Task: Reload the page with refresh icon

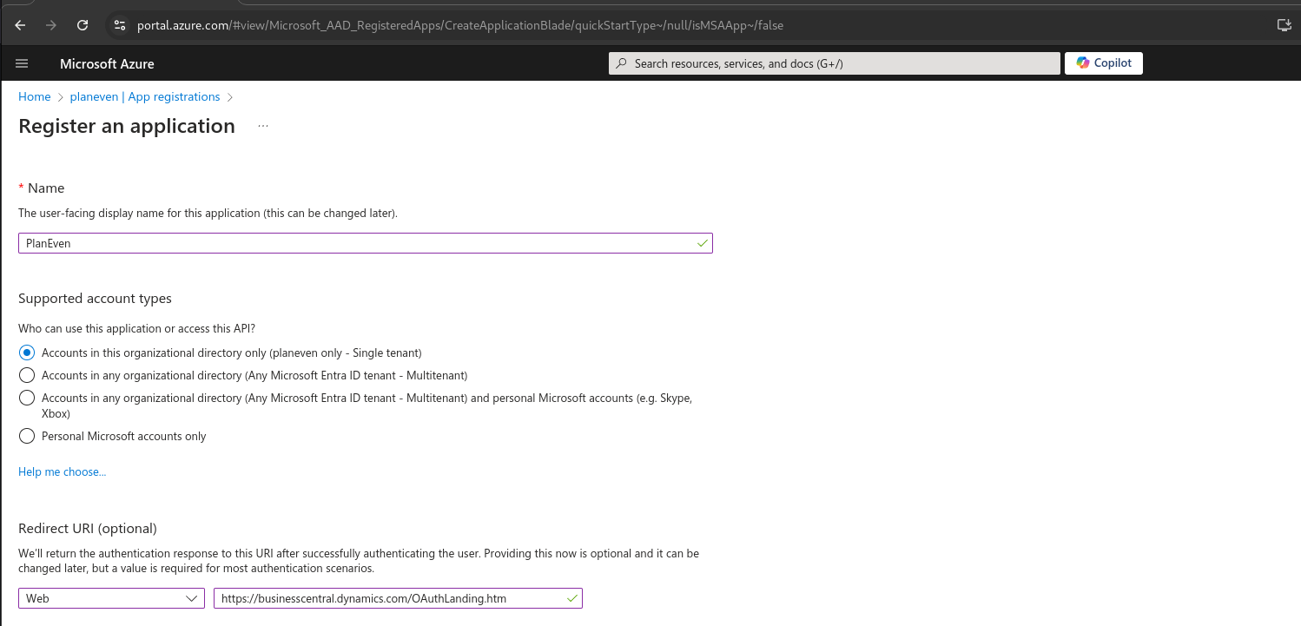Action: pyautogui.click(x=83, y=25)
